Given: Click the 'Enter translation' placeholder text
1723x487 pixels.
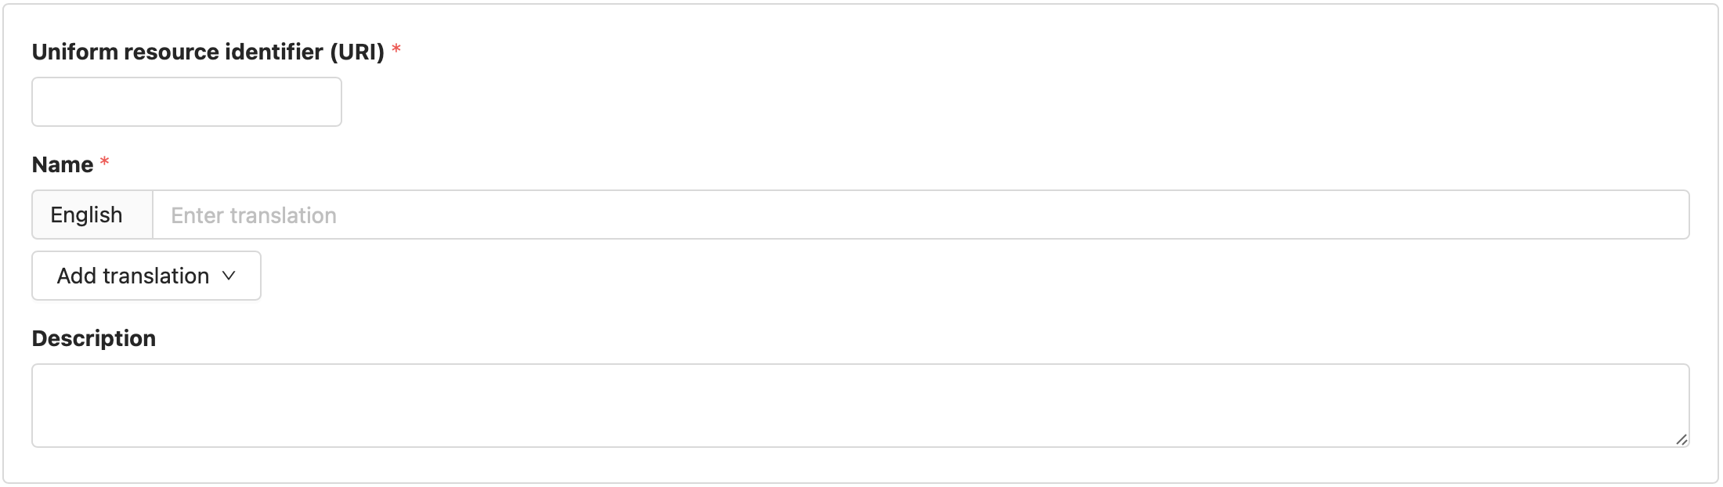Looking at the screenshot, I should (254, 215).
